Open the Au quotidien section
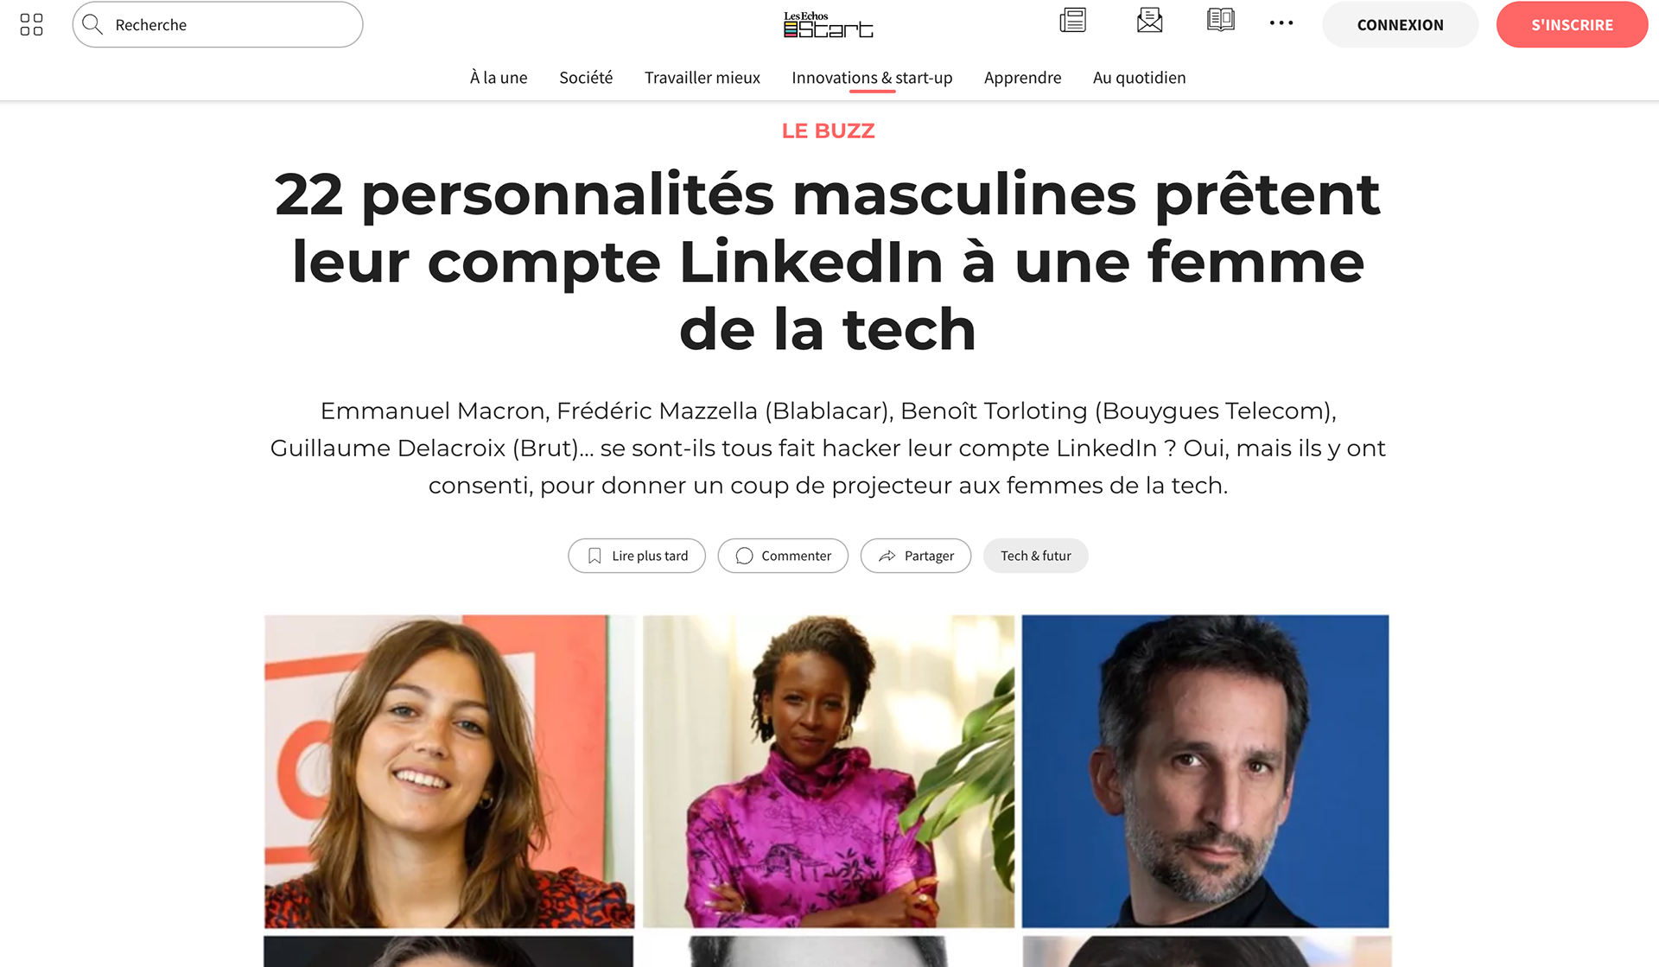The height and width of the screenshot is (967, 1659). coord(1139,78)
